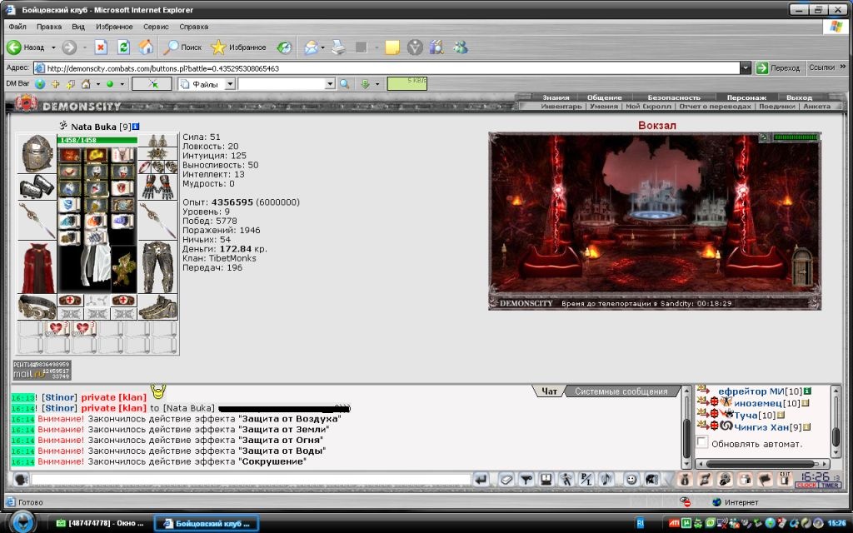Click the green 1458/1458 health bar

(x=97, y=140)
